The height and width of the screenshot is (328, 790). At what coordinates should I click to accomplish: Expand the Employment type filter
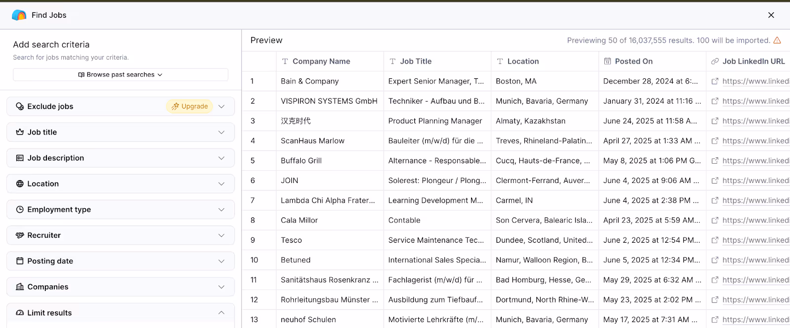coord(120,210)
